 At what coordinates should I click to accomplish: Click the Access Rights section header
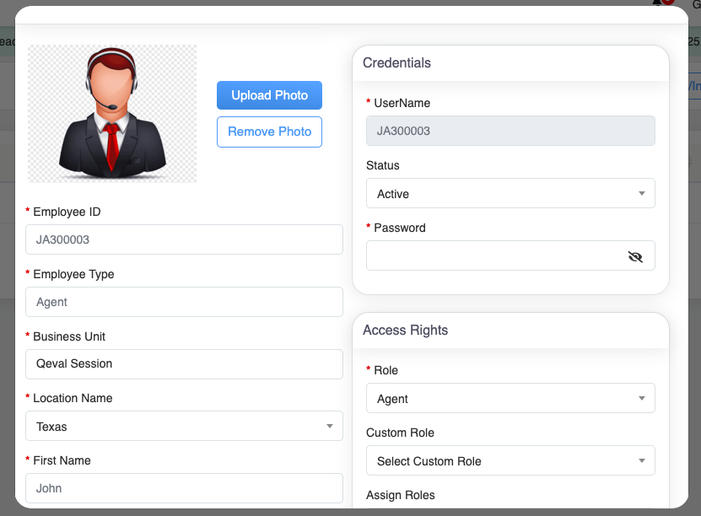point(406,331)
